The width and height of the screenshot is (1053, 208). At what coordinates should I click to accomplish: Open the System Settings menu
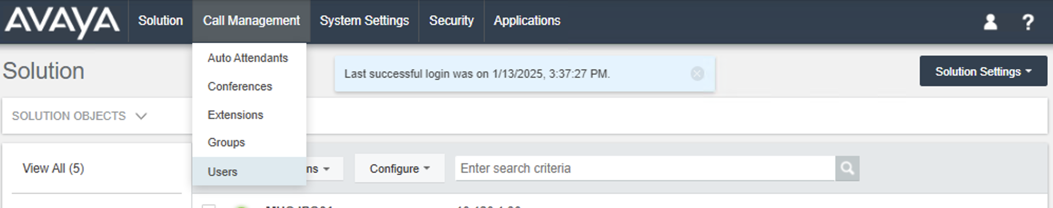[364, 21]
